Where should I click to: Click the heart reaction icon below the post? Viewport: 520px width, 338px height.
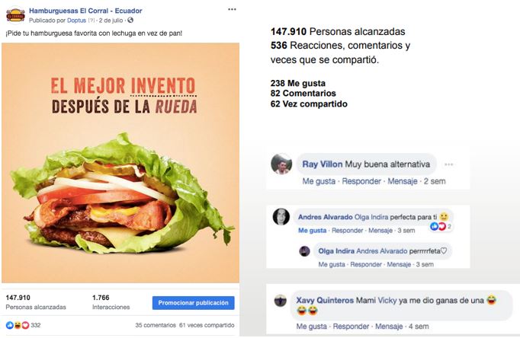pyautogui.click(x=25, y=325)
